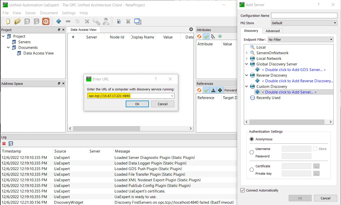Confirm the URL with the OK button
Viewport: 341px width, 205px height.
137,104
